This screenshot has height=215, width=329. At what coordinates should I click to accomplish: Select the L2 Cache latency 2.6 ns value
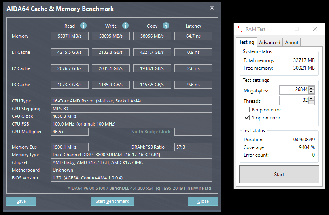tap(193, 68)
